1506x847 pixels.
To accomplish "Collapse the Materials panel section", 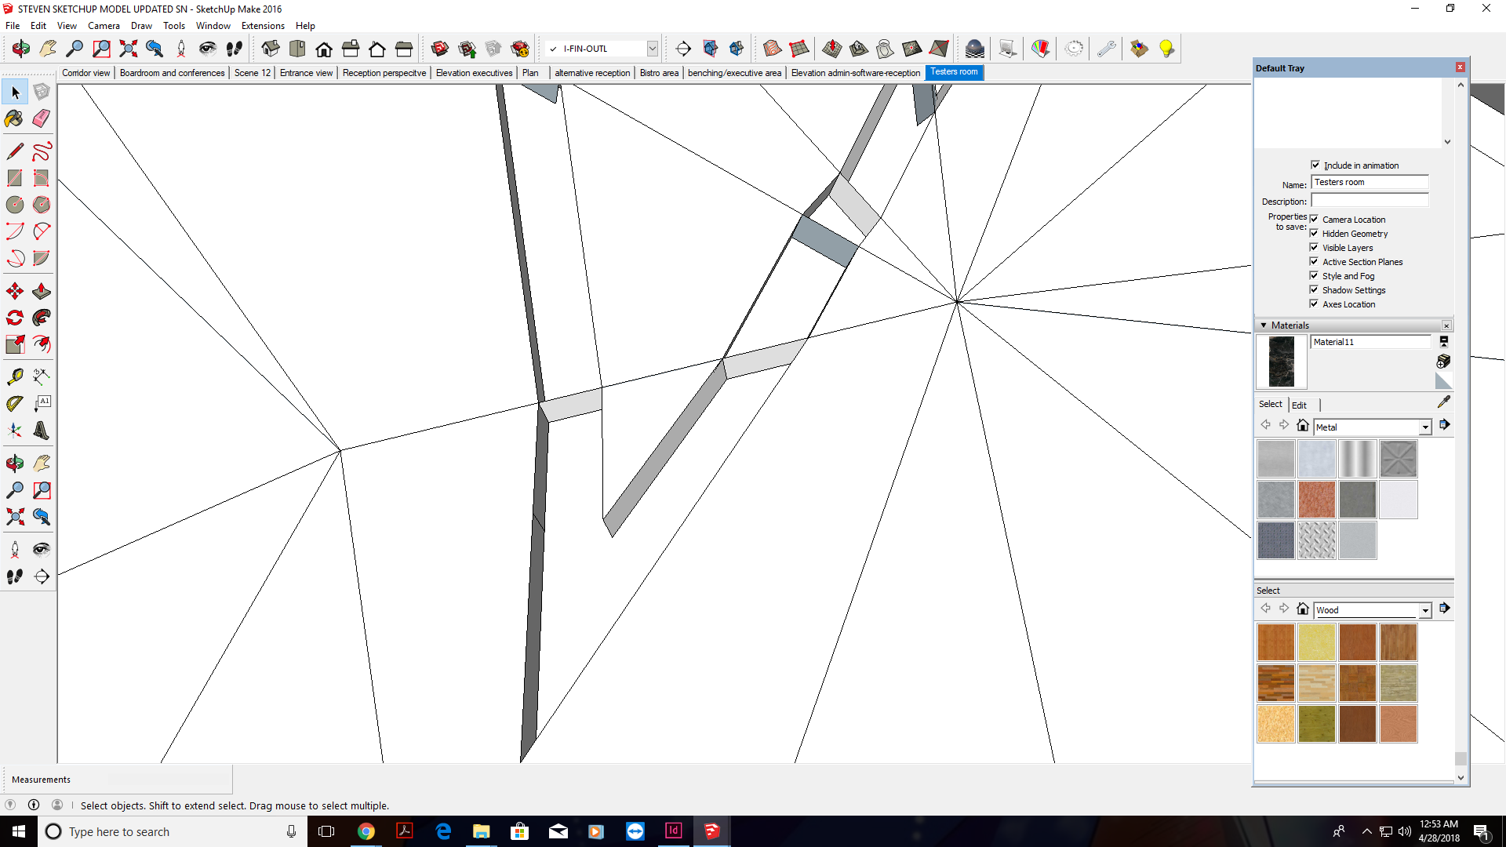I will (x=1264, y=325).
